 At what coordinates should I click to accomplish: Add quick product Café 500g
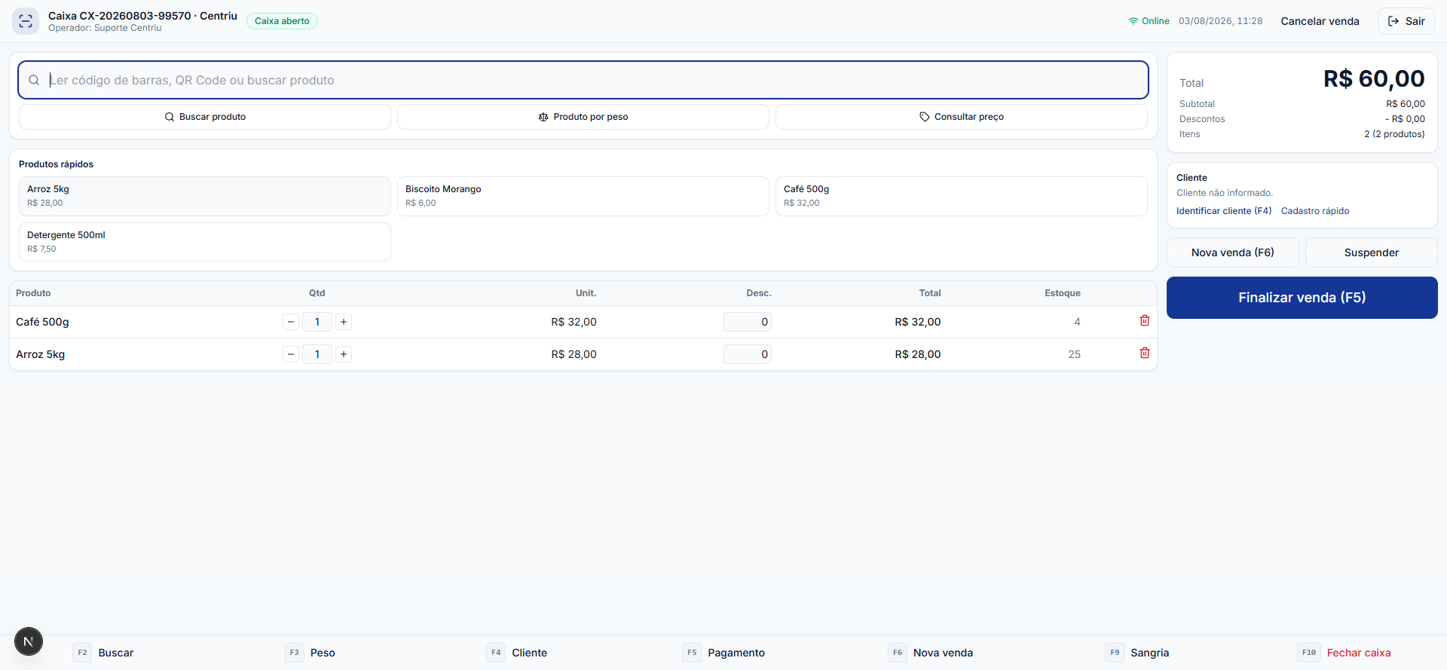[x=962, y=196]
